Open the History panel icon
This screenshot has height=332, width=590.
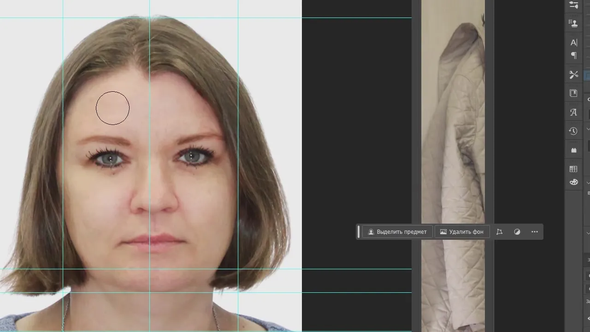573,131
